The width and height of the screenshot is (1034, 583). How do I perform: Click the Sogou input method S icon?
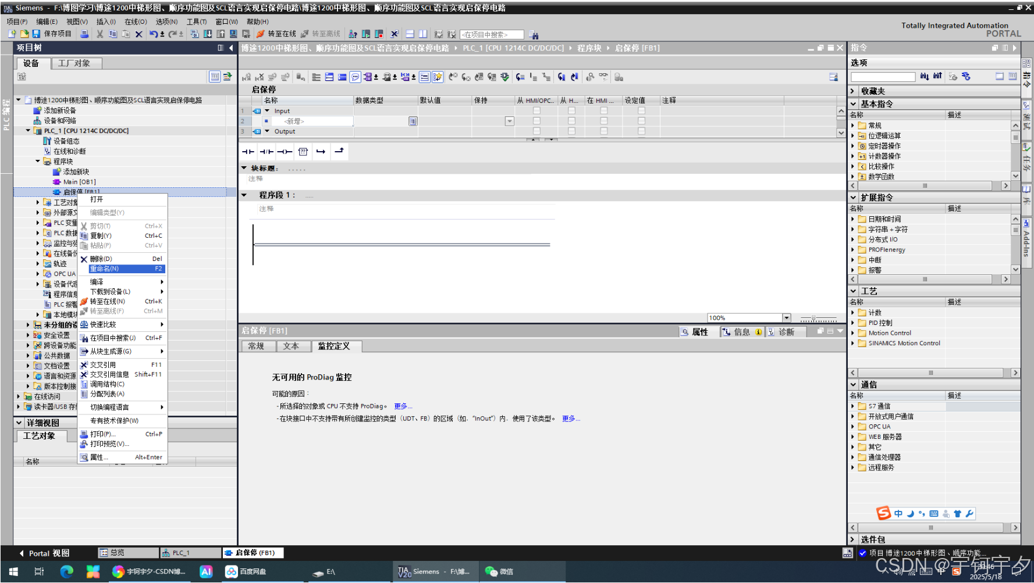coord(883,513)
